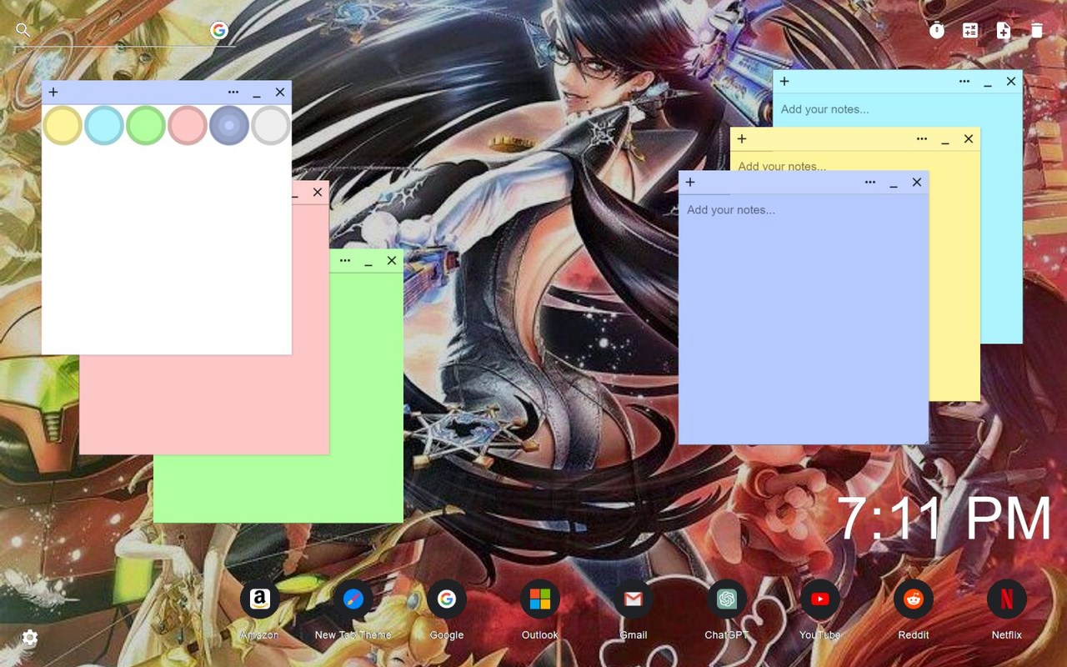1067x667 pixels.
Task: Open the ChatGPT shortcut
Action: point(726,599)
